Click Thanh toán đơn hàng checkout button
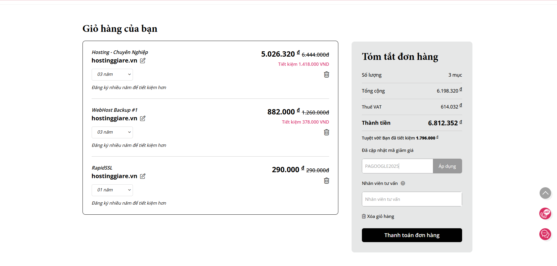The height and width of the screenshot is (266, 557). (412, 235)
